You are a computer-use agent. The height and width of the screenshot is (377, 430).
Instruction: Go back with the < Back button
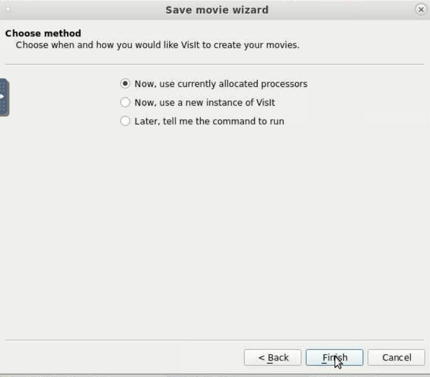tap(273, 358)
